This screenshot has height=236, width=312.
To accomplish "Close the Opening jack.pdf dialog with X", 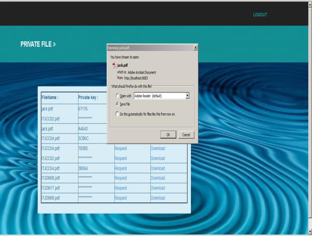I will [195, 48].
